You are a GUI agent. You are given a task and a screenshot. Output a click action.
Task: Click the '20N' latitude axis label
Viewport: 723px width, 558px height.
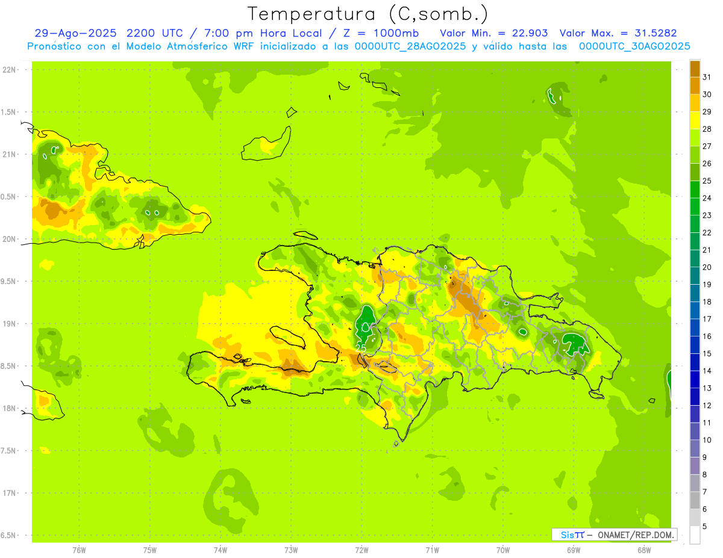[x=8, y=239]
